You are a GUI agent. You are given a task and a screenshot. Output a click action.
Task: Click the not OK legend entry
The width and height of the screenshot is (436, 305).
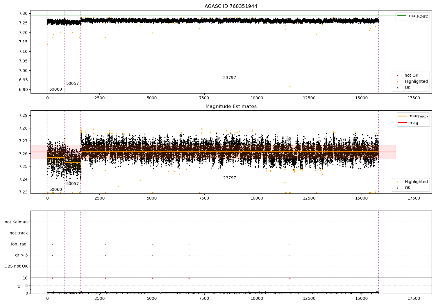click(x=407, y=76)
